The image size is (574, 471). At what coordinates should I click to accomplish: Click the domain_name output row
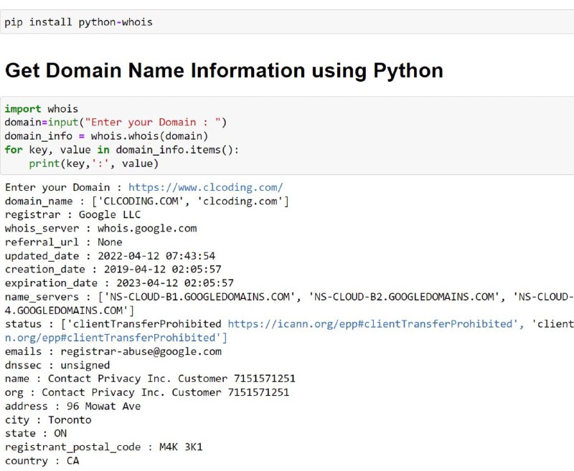(147, 201)
